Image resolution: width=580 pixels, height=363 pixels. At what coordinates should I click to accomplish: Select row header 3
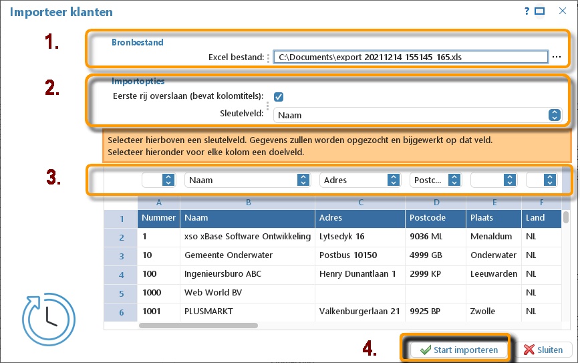click(x=121, y=256)
